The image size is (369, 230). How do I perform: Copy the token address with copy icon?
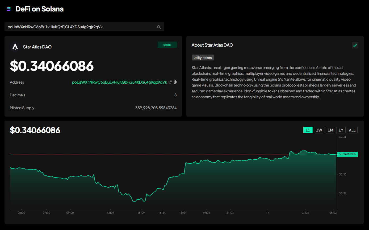click(x=175, y=82)
